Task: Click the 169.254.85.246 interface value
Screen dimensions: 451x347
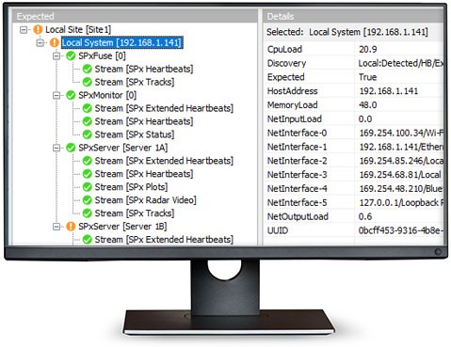Action: pyautogui.click(x=401, y=161)
